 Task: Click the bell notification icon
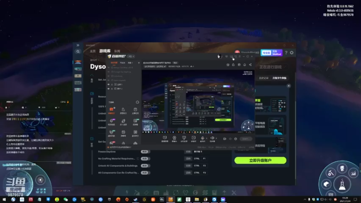click(x=245, y=65)
